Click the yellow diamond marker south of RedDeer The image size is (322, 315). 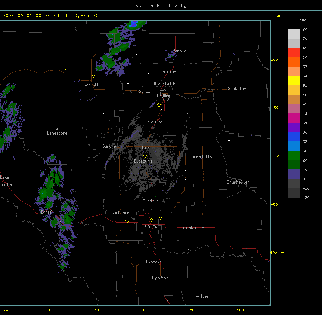coord(159,105)
